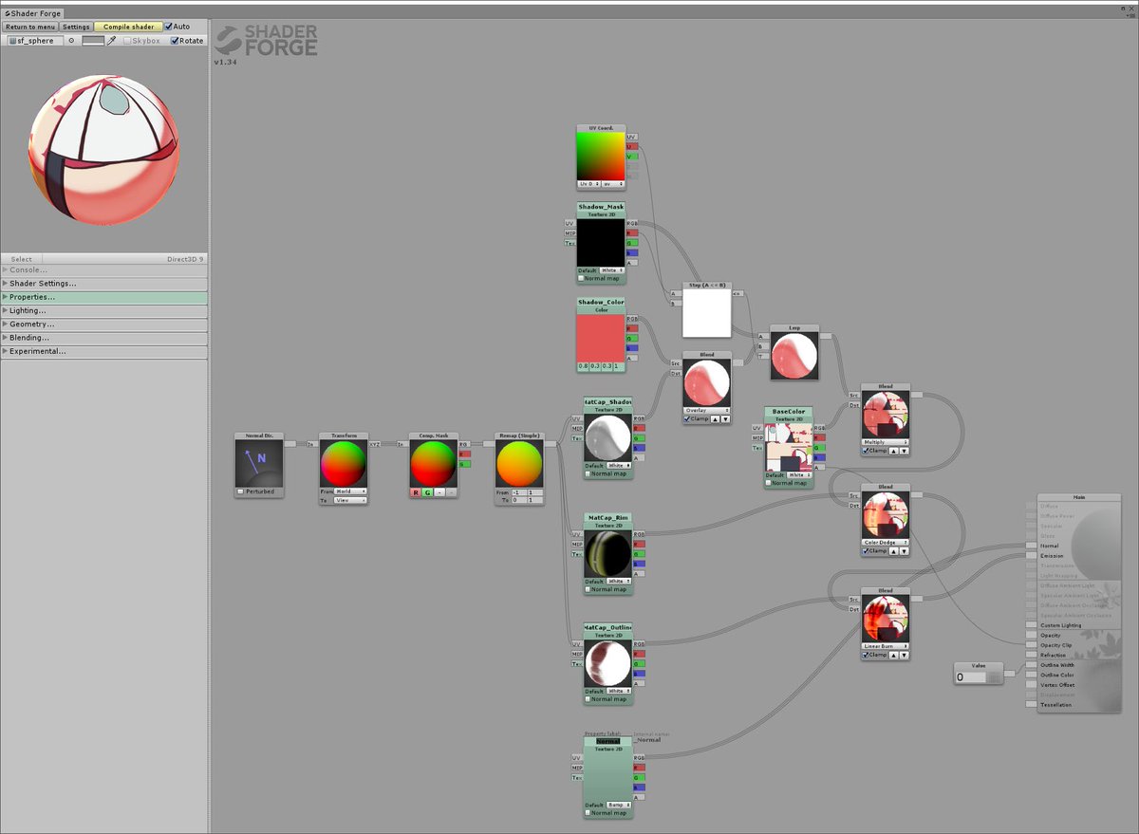Viewport: 1139px width, 834px height.
Task: Open the Multiply blend mode dropdown
Action: [886, 442]
